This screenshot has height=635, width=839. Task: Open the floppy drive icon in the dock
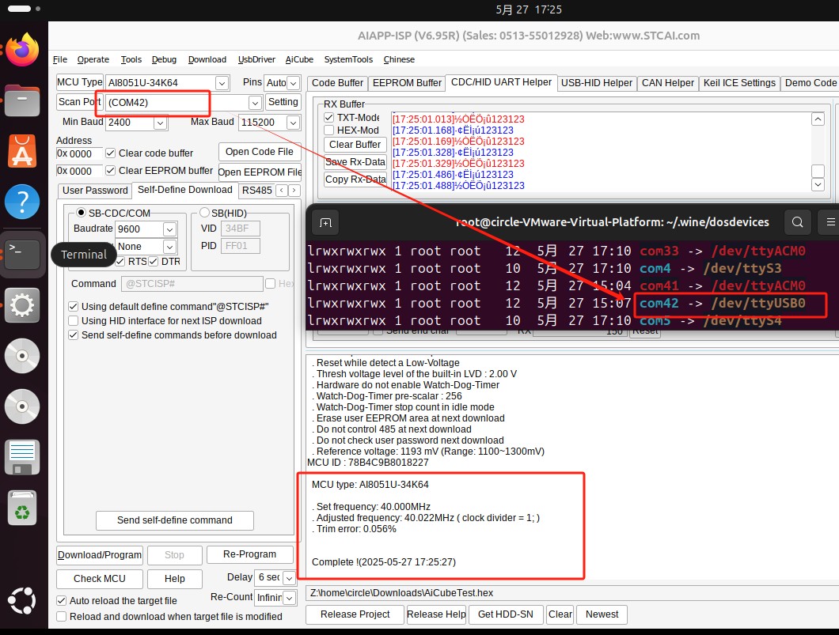point(22,458)
